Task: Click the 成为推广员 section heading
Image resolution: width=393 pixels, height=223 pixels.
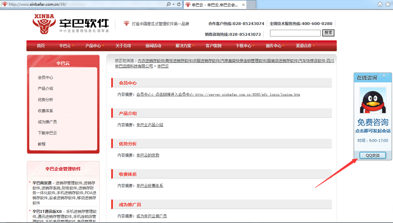Action: coord(130,205)
